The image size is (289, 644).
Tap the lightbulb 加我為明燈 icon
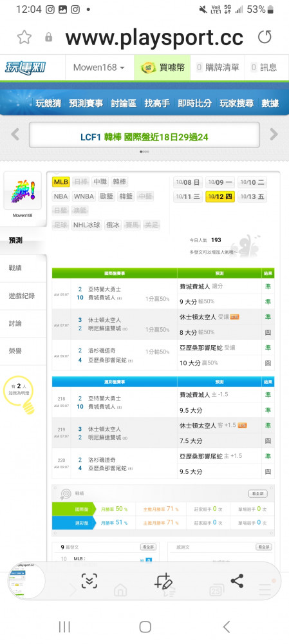[20, 395]
